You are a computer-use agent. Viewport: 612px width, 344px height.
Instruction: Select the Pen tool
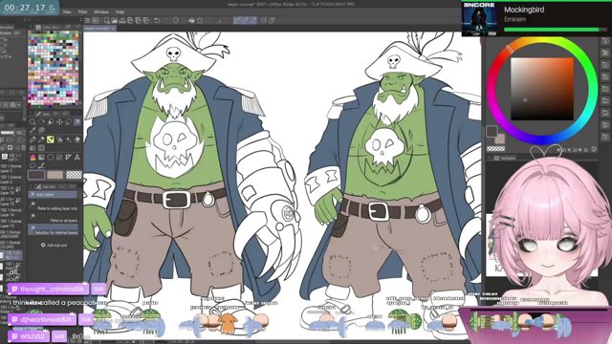pos(33,140)
